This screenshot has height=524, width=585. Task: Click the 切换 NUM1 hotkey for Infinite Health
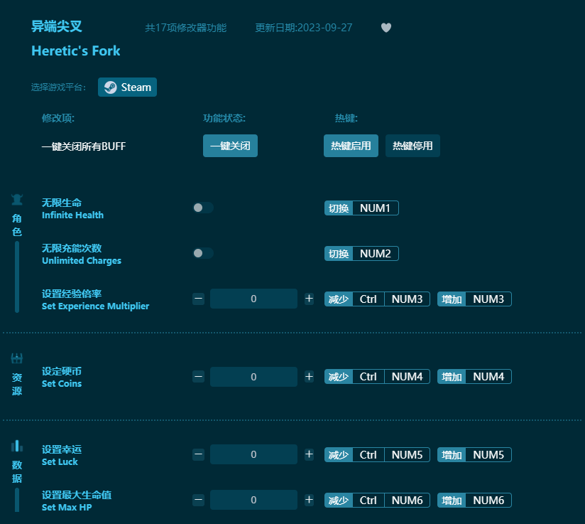pos(361,208)
